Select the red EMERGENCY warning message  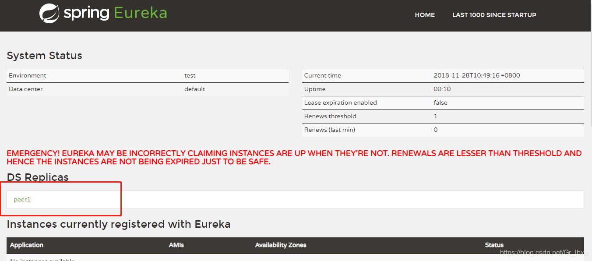(x=294, y=158)
